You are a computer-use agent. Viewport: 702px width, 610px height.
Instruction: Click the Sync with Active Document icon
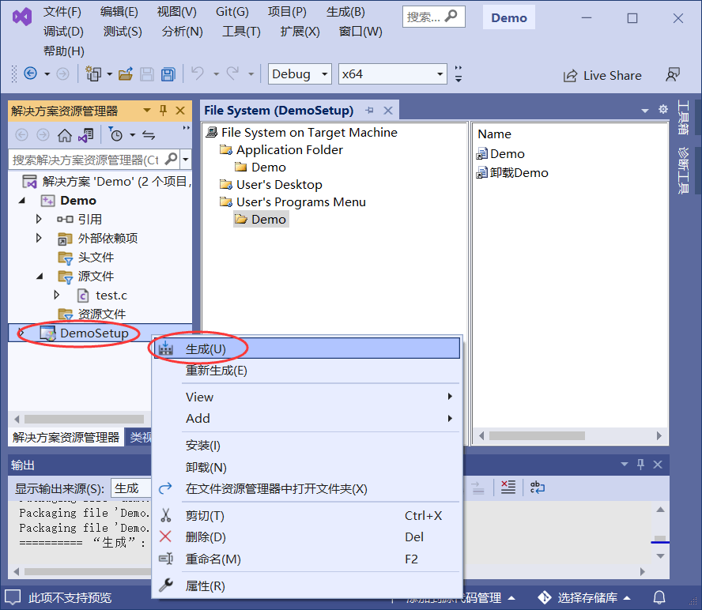(x=149, y=135)
